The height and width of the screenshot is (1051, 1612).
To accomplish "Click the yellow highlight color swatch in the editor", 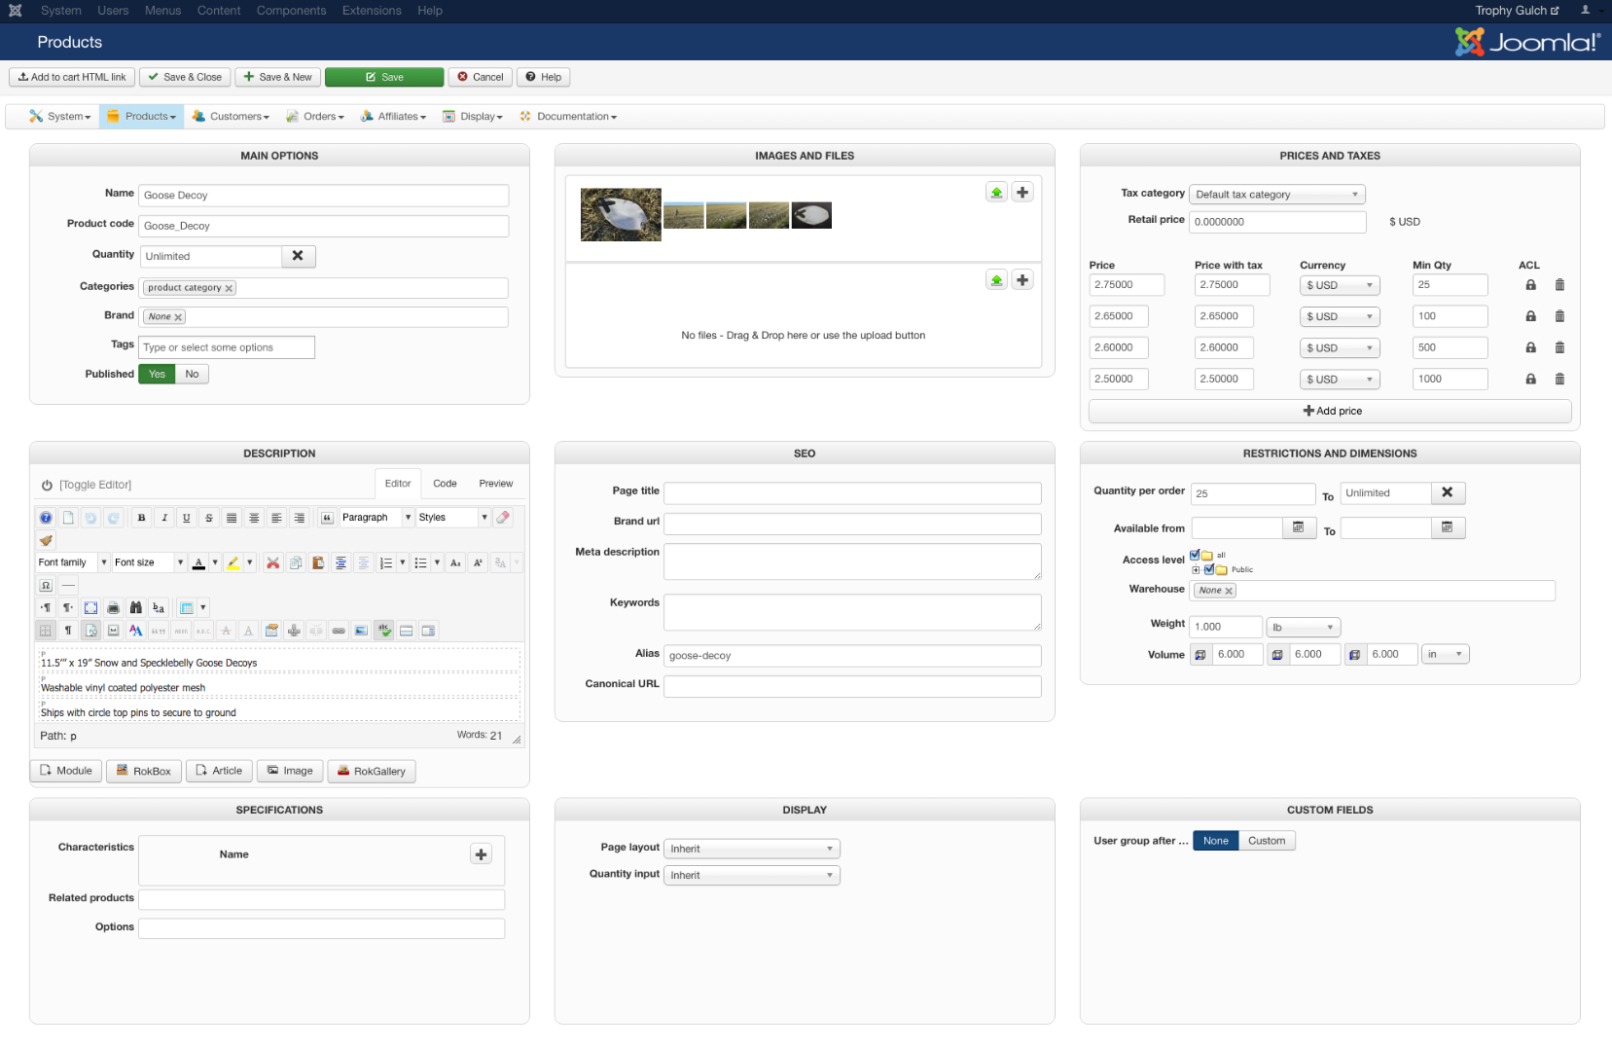I will [233, 562].
